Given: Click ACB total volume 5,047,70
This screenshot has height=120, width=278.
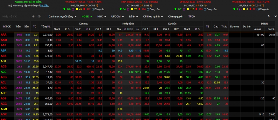Looking at the screenshot, I should (x=48, y=67).
